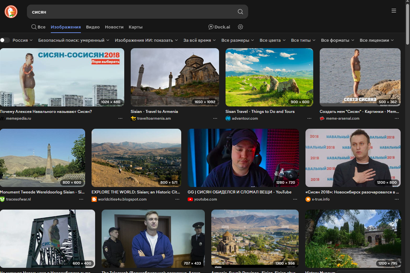Open Sisan Travel - Things to Do link
This screenshot has width=410, height=273.
coord(260,111)
